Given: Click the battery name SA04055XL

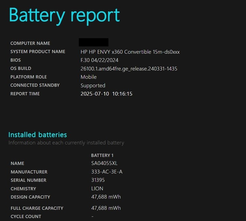Looking at the screenshot, I should pyautogui.click(x=104, y=163).
